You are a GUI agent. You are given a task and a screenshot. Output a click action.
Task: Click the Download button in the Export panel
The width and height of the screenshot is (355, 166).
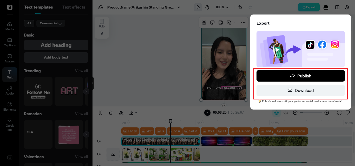(301, 90)
